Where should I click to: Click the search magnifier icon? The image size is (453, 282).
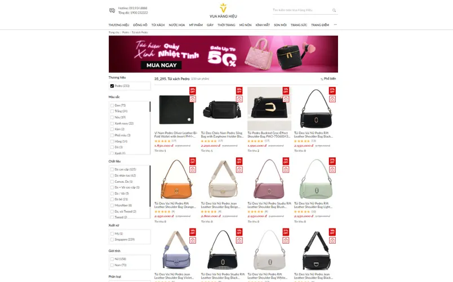[x=334, y=10]
